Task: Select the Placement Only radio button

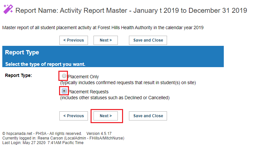Action: tap(64, 76)
